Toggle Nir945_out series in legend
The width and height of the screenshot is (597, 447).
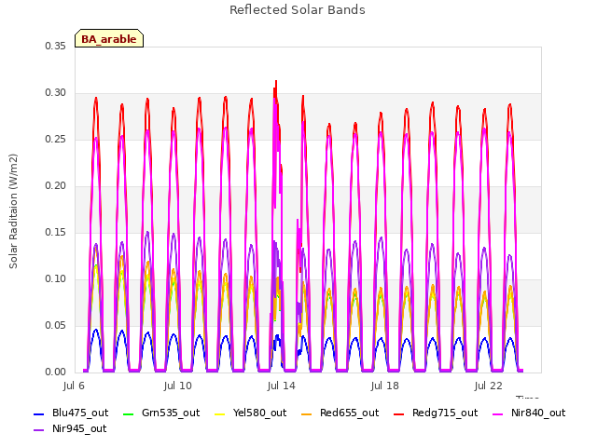pyautogui.click(x=70, y=429)
